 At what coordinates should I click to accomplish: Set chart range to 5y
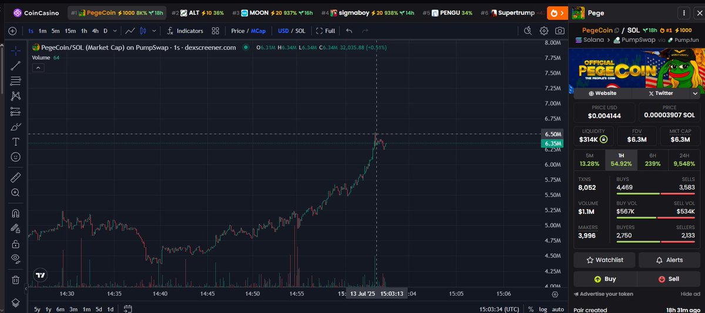(37, 309)
